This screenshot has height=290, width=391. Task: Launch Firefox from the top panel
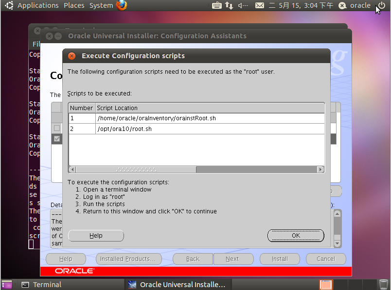[122, 5]
